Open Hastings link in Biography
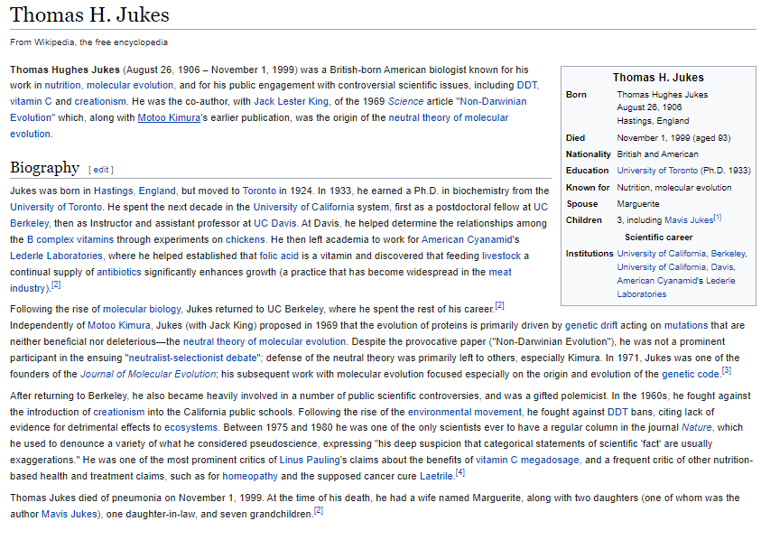Screen dimensions: 761x540 coord(113,191)
